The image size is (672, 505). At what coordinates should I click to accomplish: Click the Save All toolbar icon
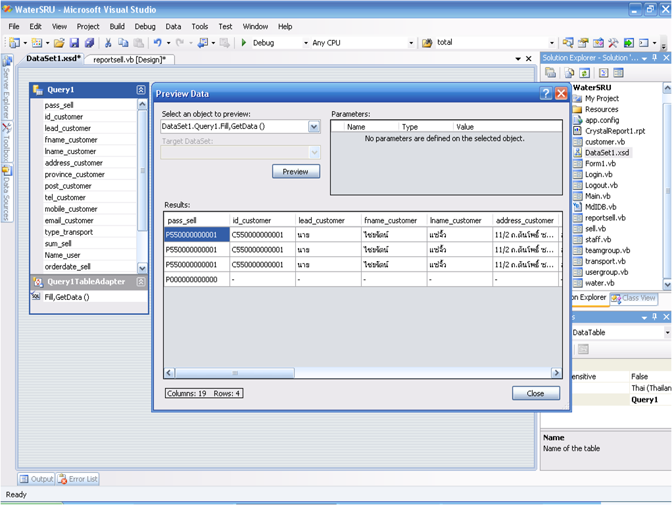[89, 43]
